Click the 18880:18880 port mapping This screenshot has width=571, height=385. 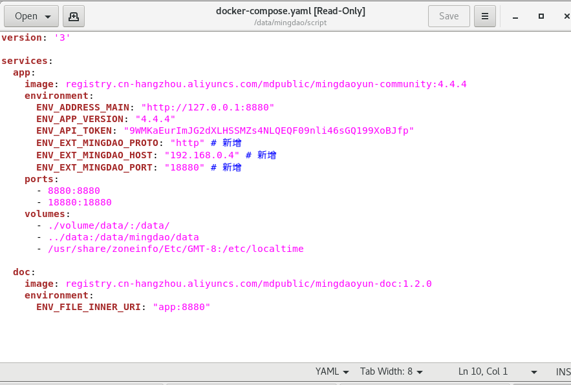pyautogui.click(x=80, y=202)
